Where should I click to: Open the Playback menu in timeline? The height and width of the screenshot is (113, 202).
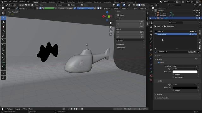[10, 109]
